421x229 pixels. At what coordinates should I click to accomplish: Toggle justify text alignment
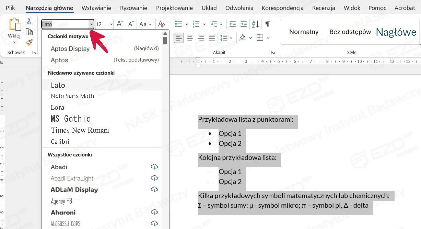212,38
